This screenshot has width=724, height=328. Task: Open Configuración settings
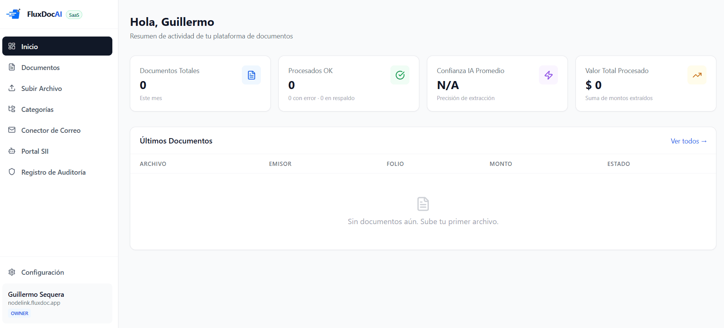(x=57, y=272)
